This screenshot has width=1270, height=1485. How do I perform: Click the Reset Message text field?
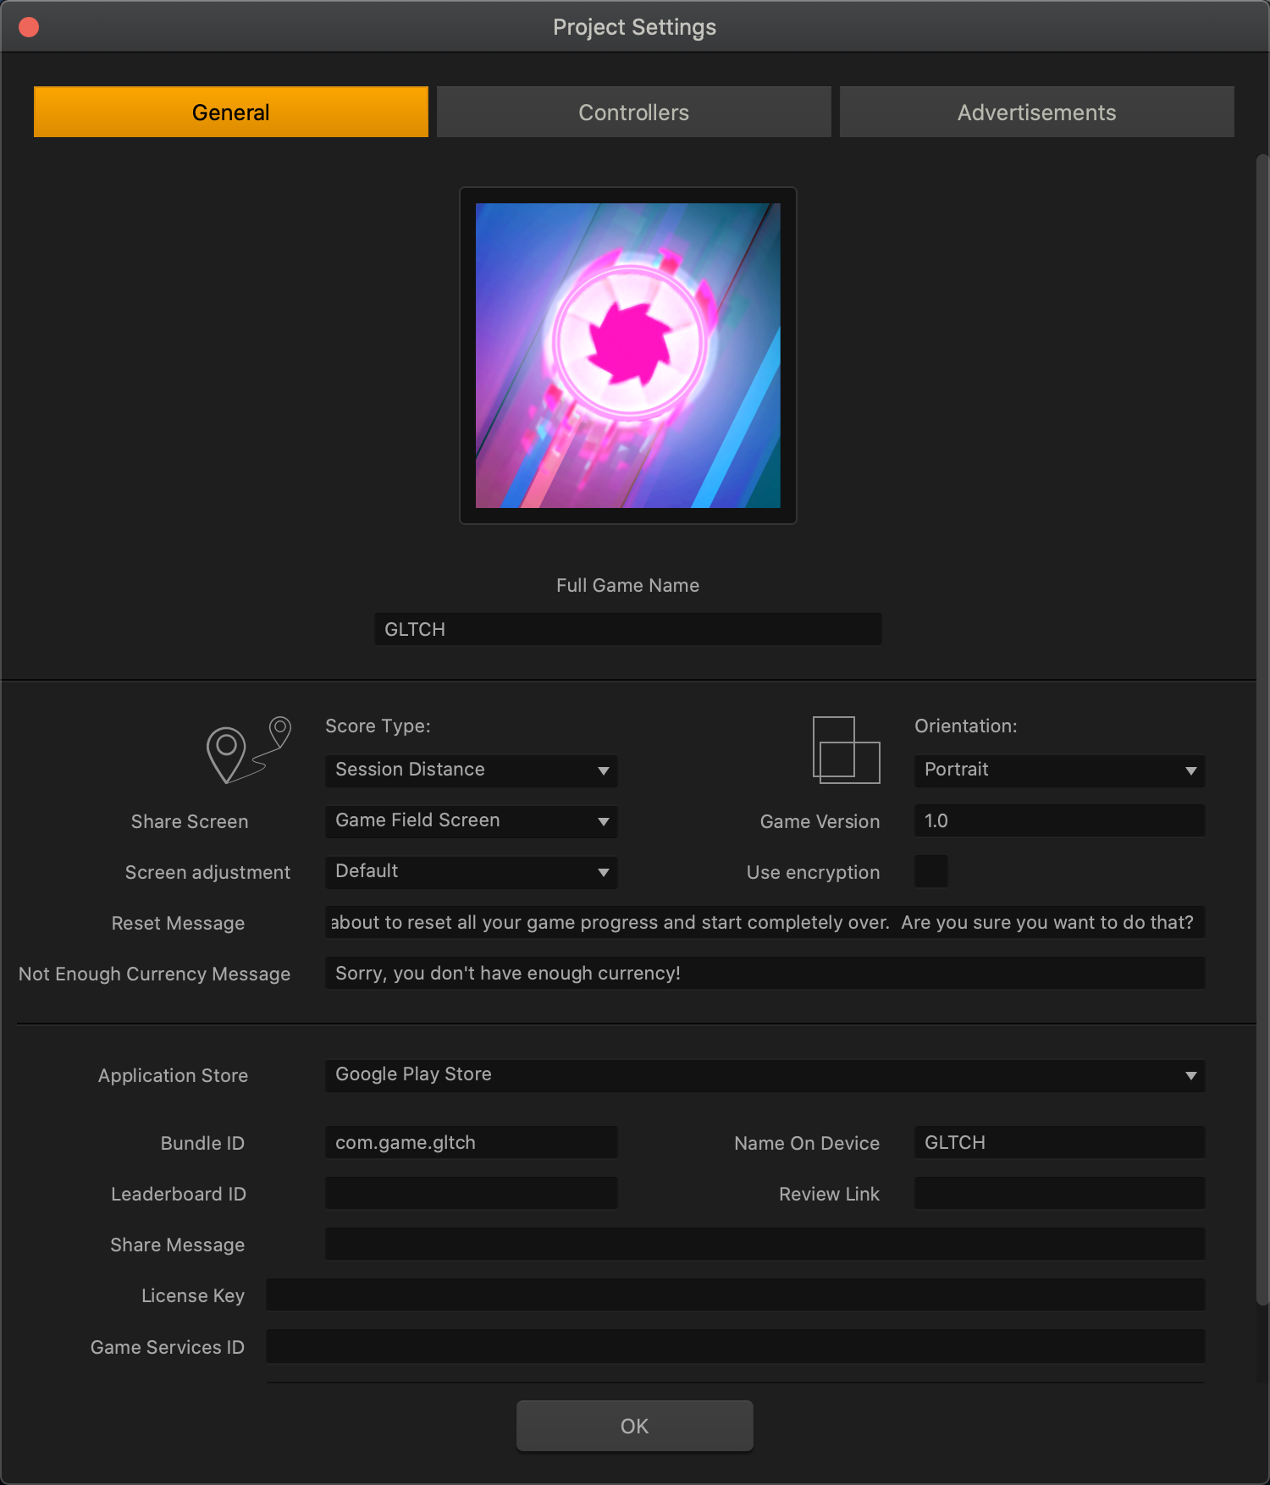pos(765,922)
